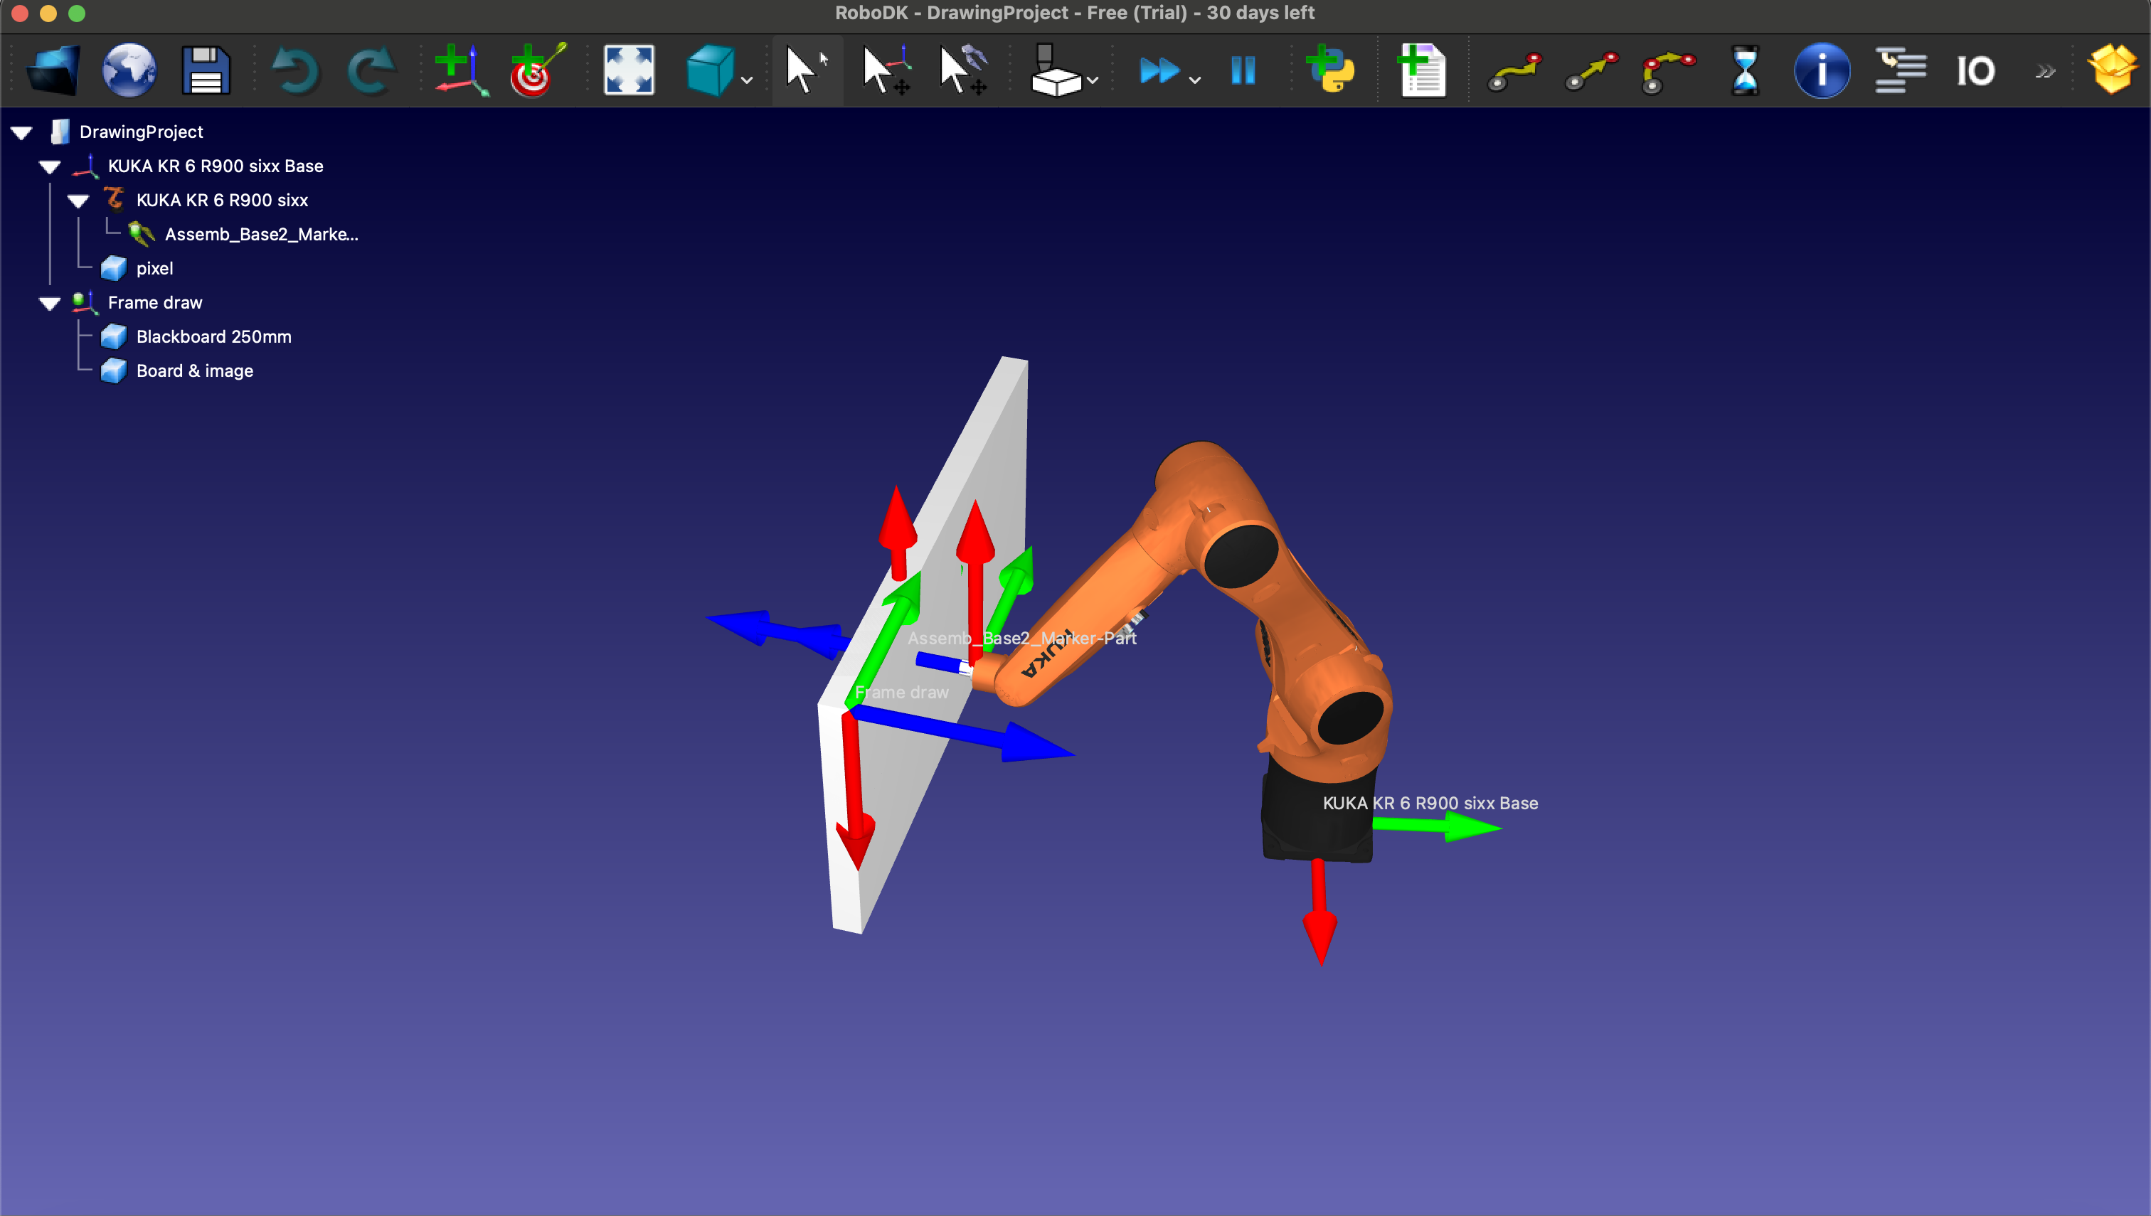Add a joint move instruction

(1514, 70)
